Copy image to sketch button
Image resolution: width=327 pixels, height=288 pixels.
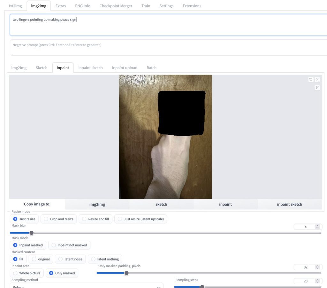tap(161, 204)
